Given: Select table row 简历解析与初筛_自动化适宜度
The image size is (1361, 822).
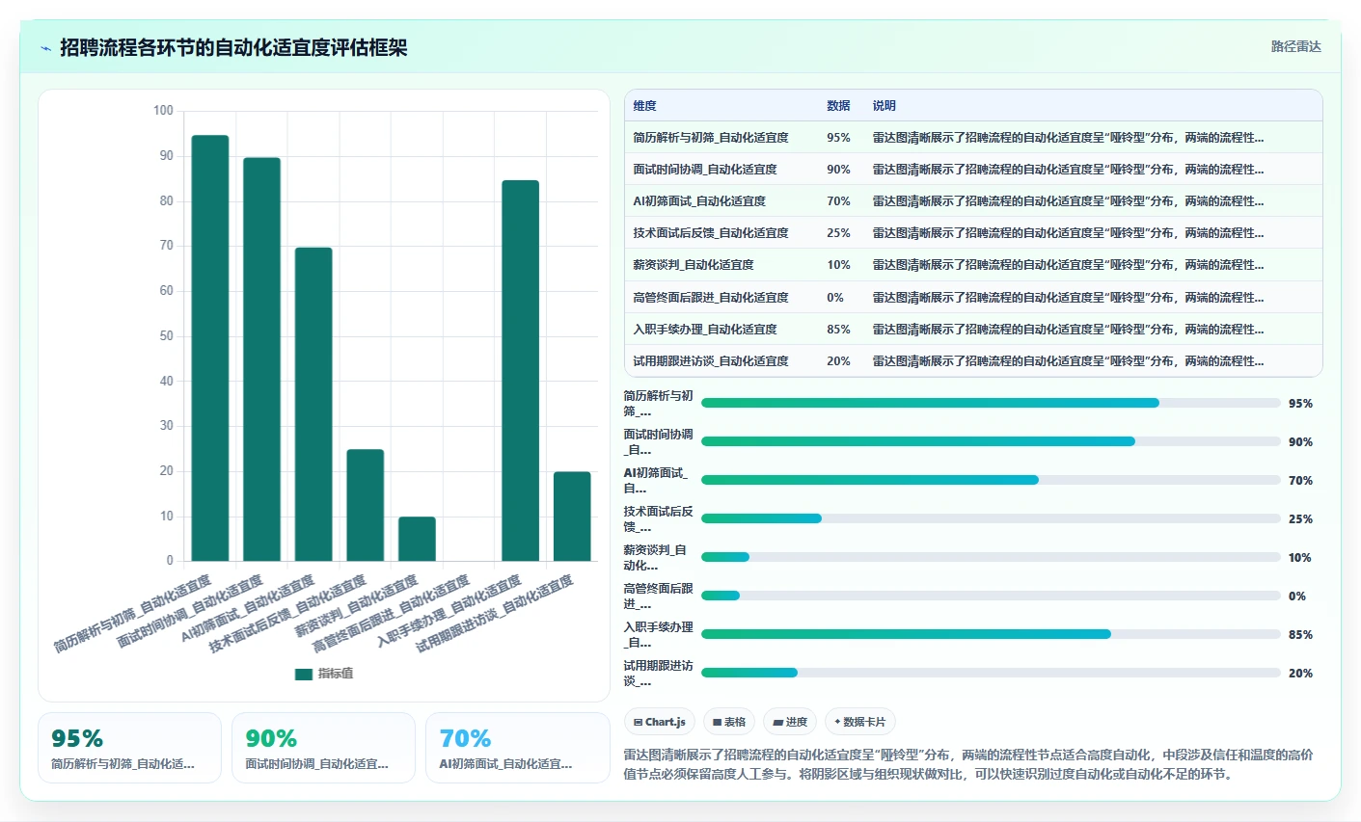Looking at the screenshot, I should click(x=973, y=138).
